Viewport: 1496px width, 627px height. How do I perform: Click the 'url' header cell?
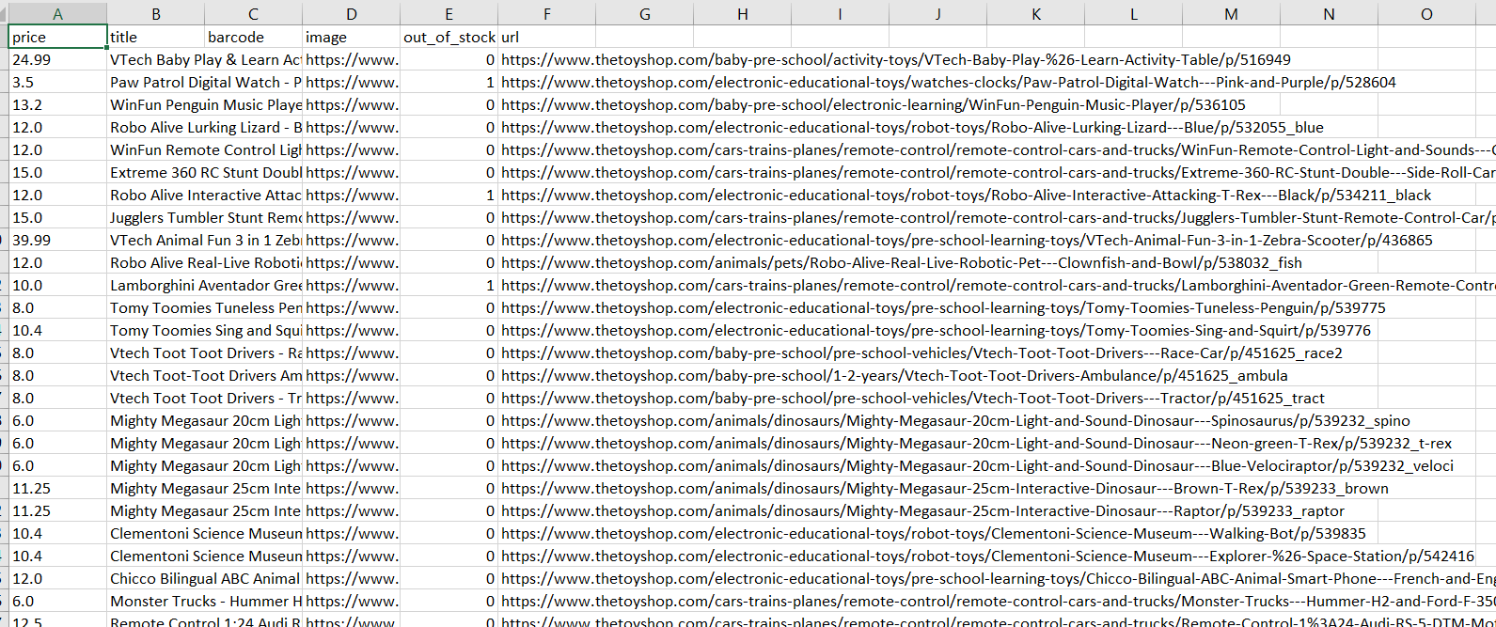tap(547, 37)
